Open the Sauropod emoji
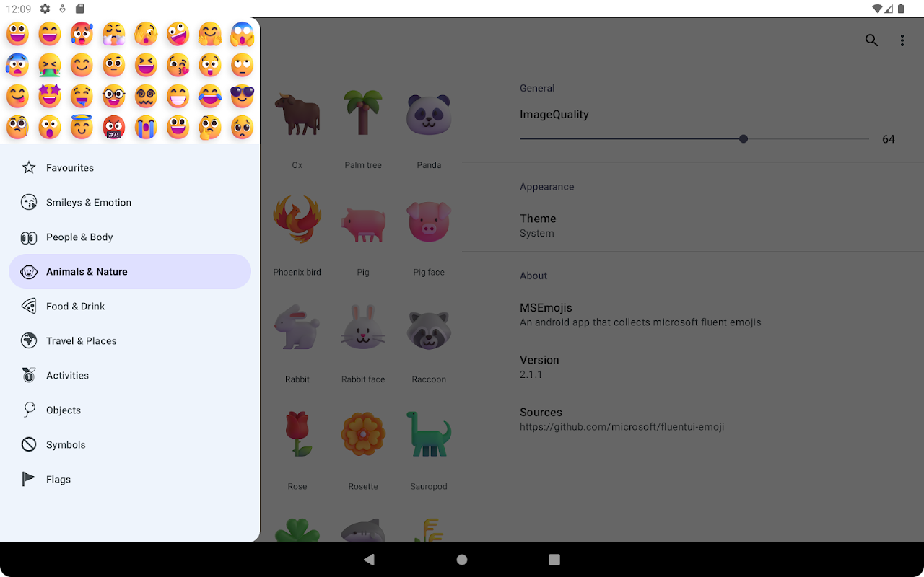The height and width of the screenshot is (577, 924). (x=429, y=433)
